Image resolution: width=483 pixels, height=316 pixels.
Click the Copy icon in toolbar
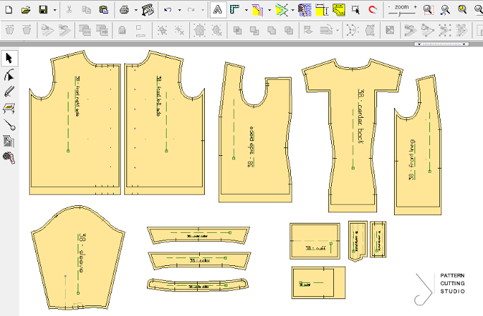86,10
